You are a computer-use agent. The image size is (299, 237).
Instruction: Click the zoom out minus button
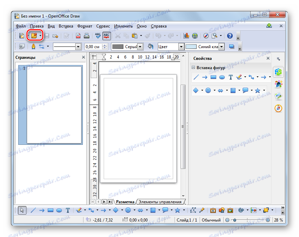[x=227, y=220]
